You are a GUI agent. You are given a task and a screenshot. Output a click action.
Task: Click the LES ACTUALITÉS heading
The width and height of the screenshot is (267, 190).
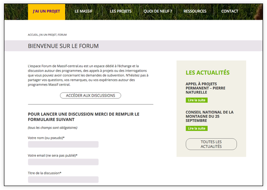pyautogui.click(x=207, y=73)
